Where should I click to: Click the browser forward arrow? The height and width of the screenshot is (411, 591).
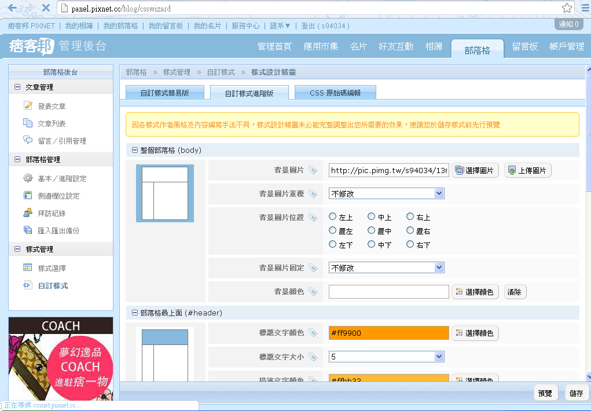pos(29,8)
